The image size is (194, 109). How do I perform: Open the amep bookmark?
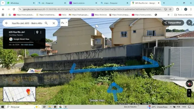[119, 15]
